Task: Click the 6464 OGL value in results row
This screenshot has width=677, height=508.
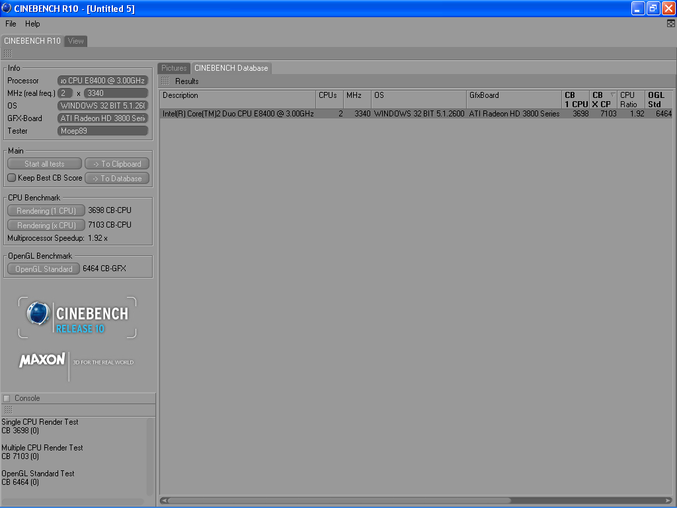Action: [664, 114]
